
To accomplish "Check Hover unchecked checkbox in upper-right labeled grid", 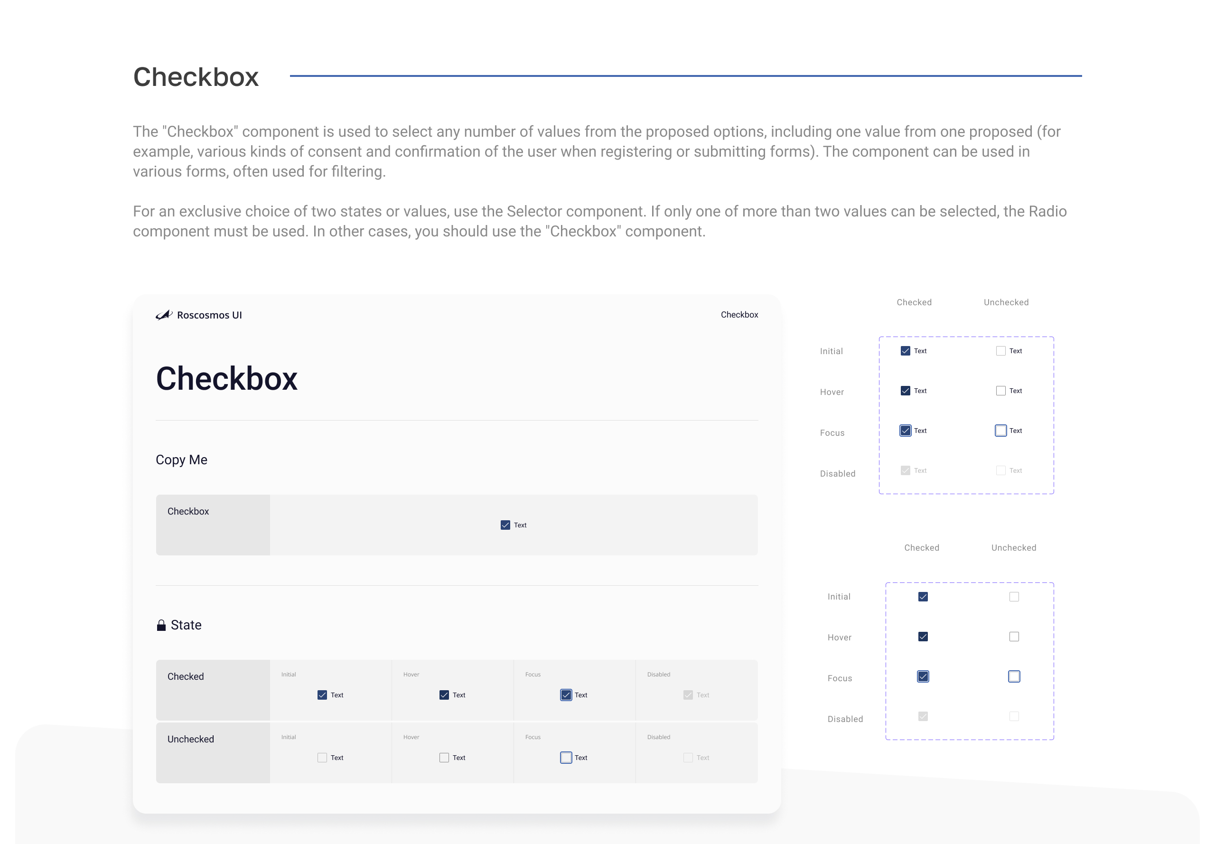I will (x=1001, y=391).
